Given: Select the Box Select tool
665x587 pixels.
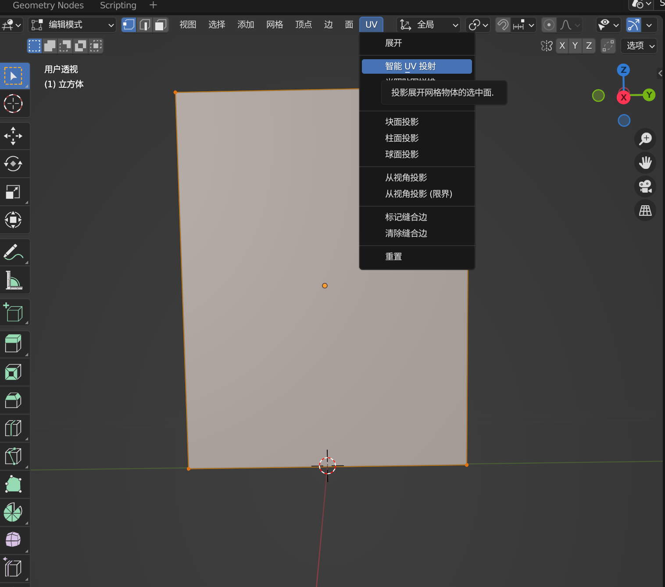Looking at the screenshot, I should pyautogui.click(x=14, y=76).
